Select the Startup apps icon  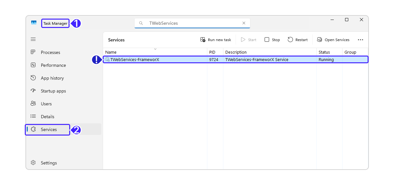[x=33, y=91]
